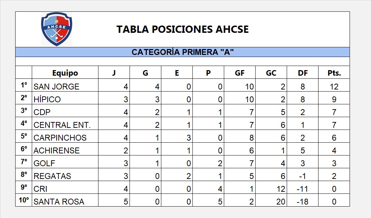The image size is (371, 218).
Task: Select the Pts. column header
Action: 334,73
